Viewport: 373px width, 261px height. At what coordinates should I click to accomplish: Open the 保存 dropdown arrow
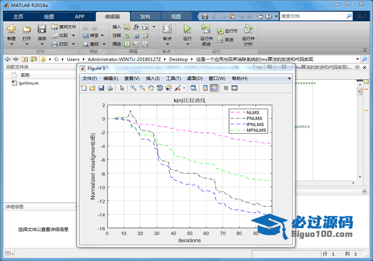pos(42,44)
